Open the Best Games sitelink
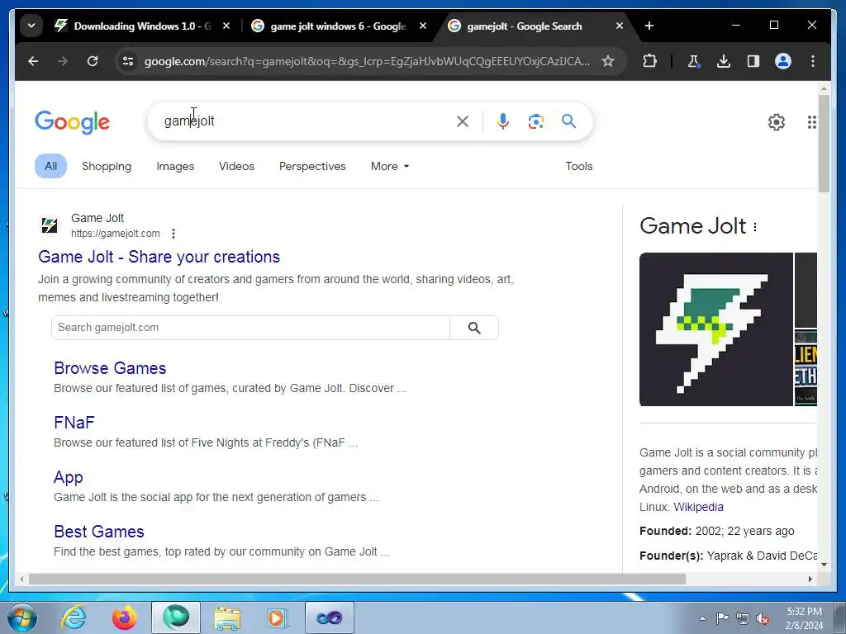The image size is (846, 634). [99, 532]
